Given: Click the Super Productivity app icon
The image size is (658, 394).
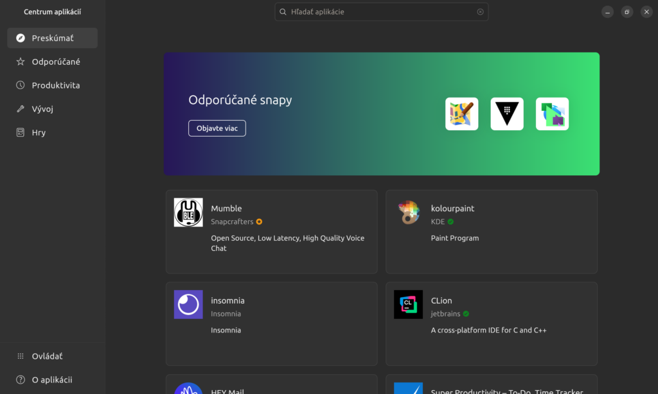Looking at the screenshot, I should [x=408, y=389].
